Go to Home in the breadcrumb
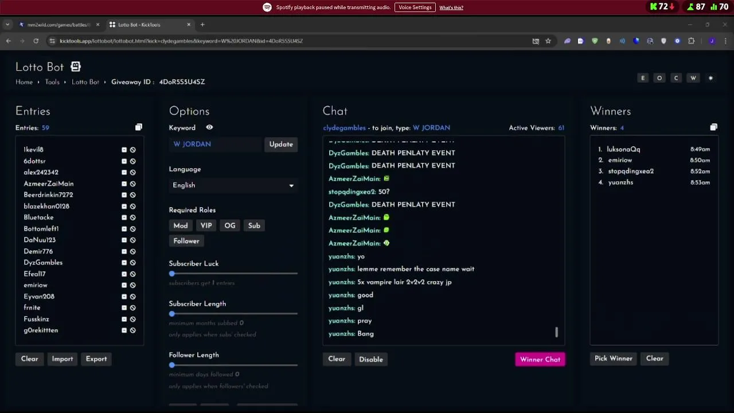734x413 pixels. click(24, 82)
